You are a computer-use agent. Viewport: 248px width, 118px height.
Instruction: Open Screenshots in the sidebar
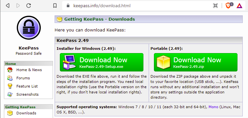tap(27, 94)
